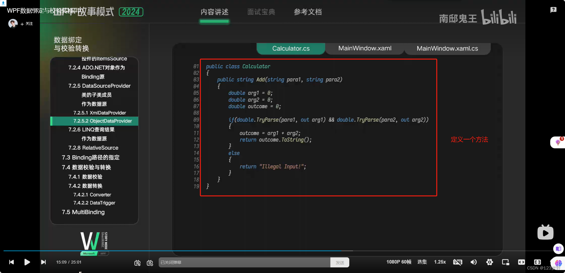Image resolution: width=565 pixels, height=273 pixels.
Task: Select 7.4.2 数据转换 item
Action: tap(85, 186)
